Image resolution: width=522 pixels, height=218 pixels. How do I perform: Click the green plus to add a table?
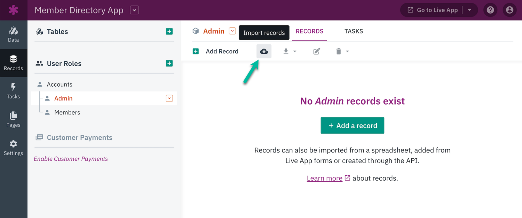click(169, 31)
